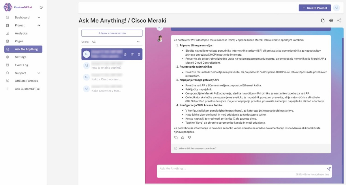
Task: Click the info icon next to answer source
Action: [x=176, y=149]
